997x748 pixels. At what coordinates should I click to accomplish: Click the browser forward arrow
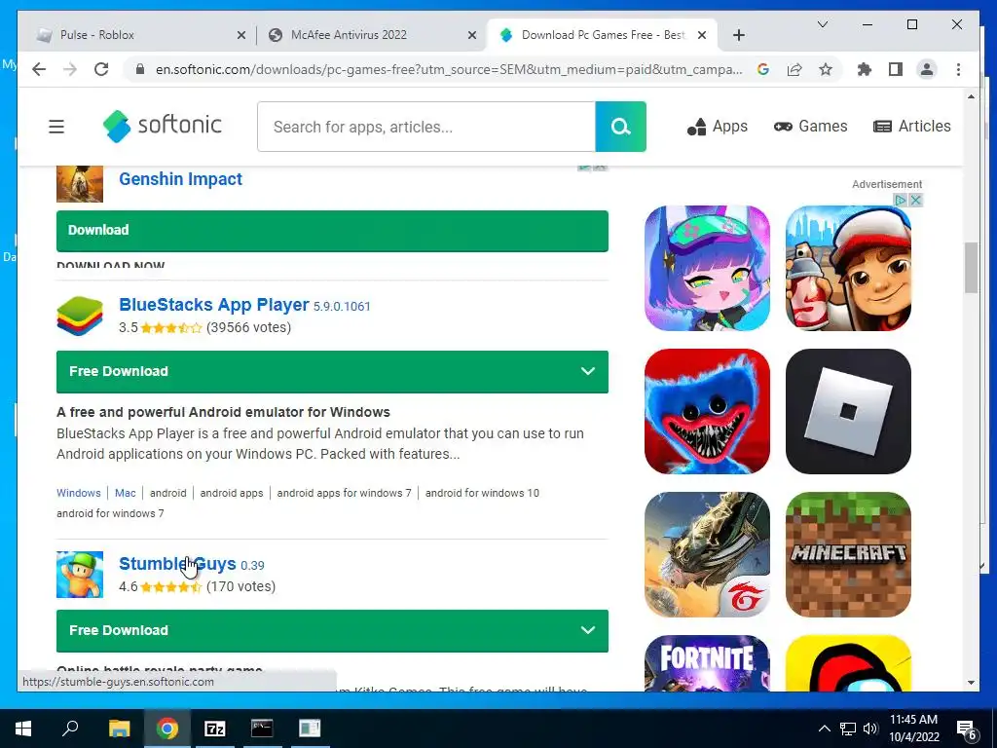click(70, 69)
